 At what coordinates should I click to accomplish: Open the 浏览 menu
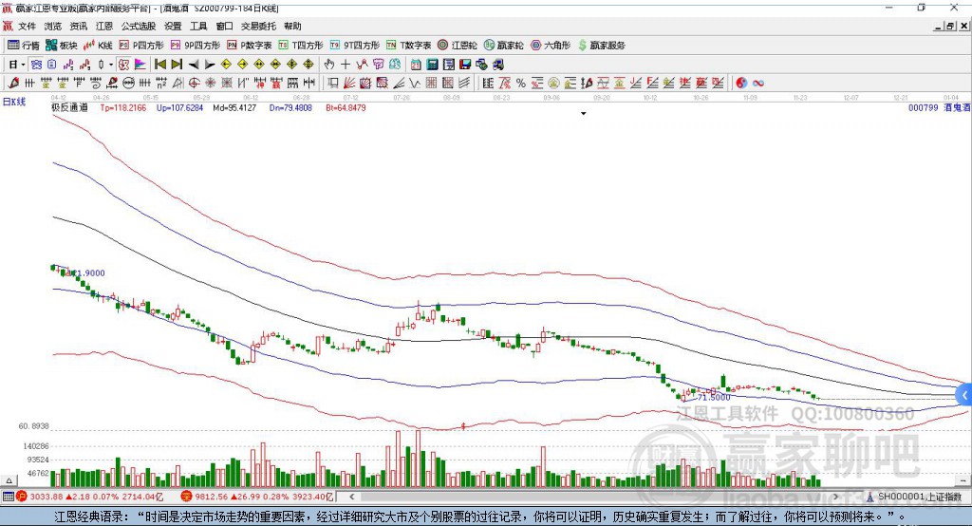pyautogui.click(x=53, y=26)
